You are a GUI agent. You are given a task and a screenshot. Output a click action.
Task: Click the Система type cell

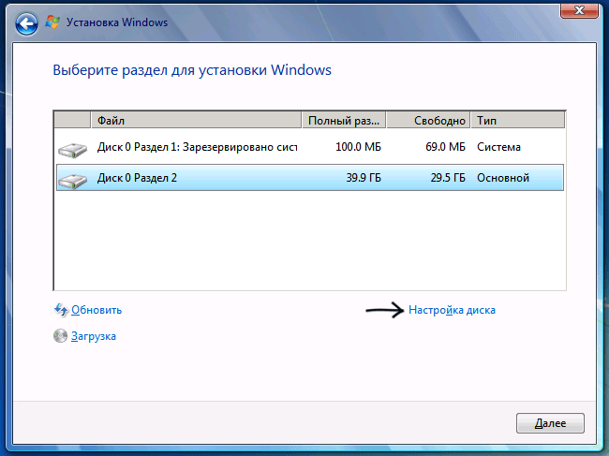[498, 148]
